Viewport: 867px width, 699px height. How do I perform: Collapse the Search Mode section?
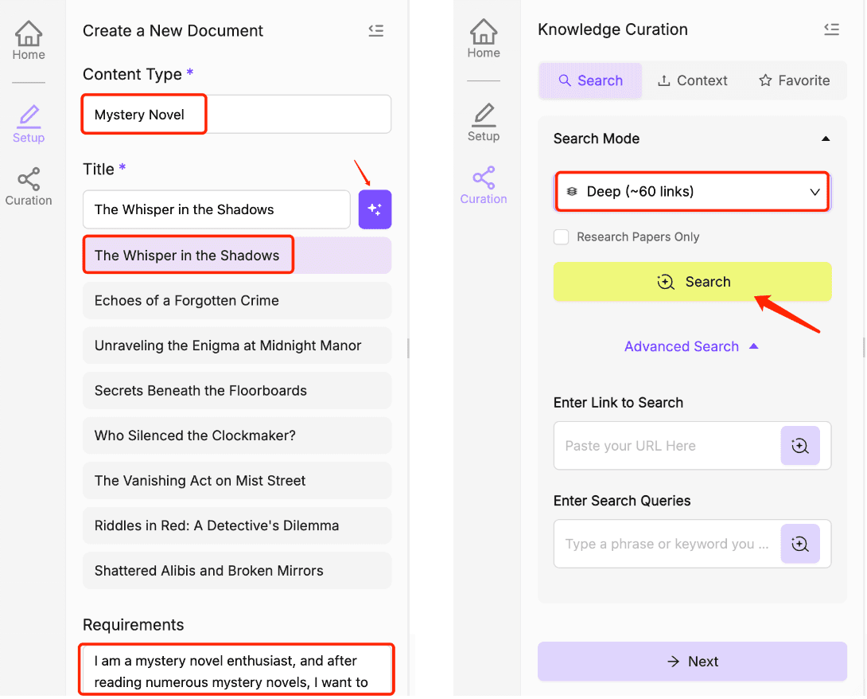click(x=825, y=139)
